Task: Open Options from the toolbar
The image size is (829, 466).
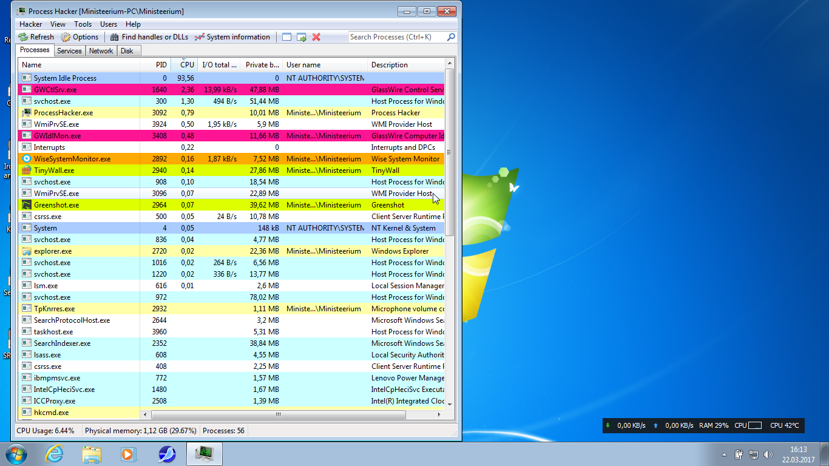Action: [x=80, y=37]
